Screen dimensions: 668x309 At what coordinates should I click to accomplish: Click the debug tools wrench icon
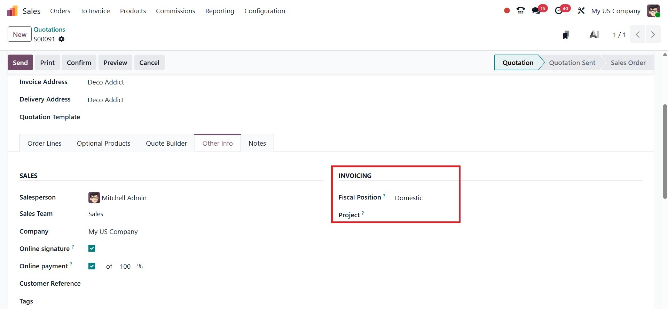tap(581, 11)
